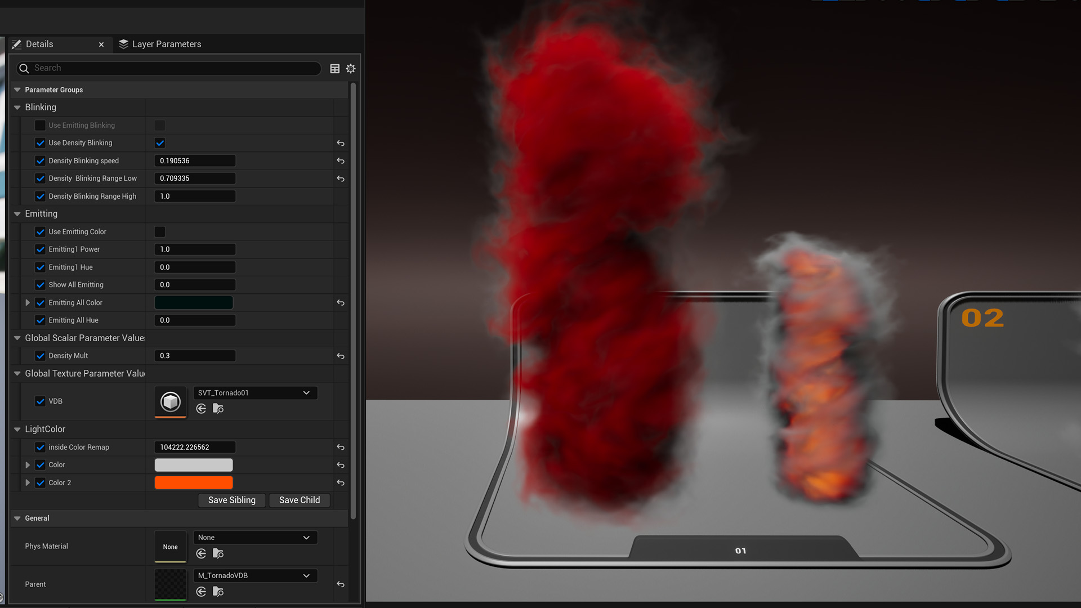The height and width of the screenshot is (608, 1081).
Task: Expand the Color 2 property row
Action: (x=28, y=483)
